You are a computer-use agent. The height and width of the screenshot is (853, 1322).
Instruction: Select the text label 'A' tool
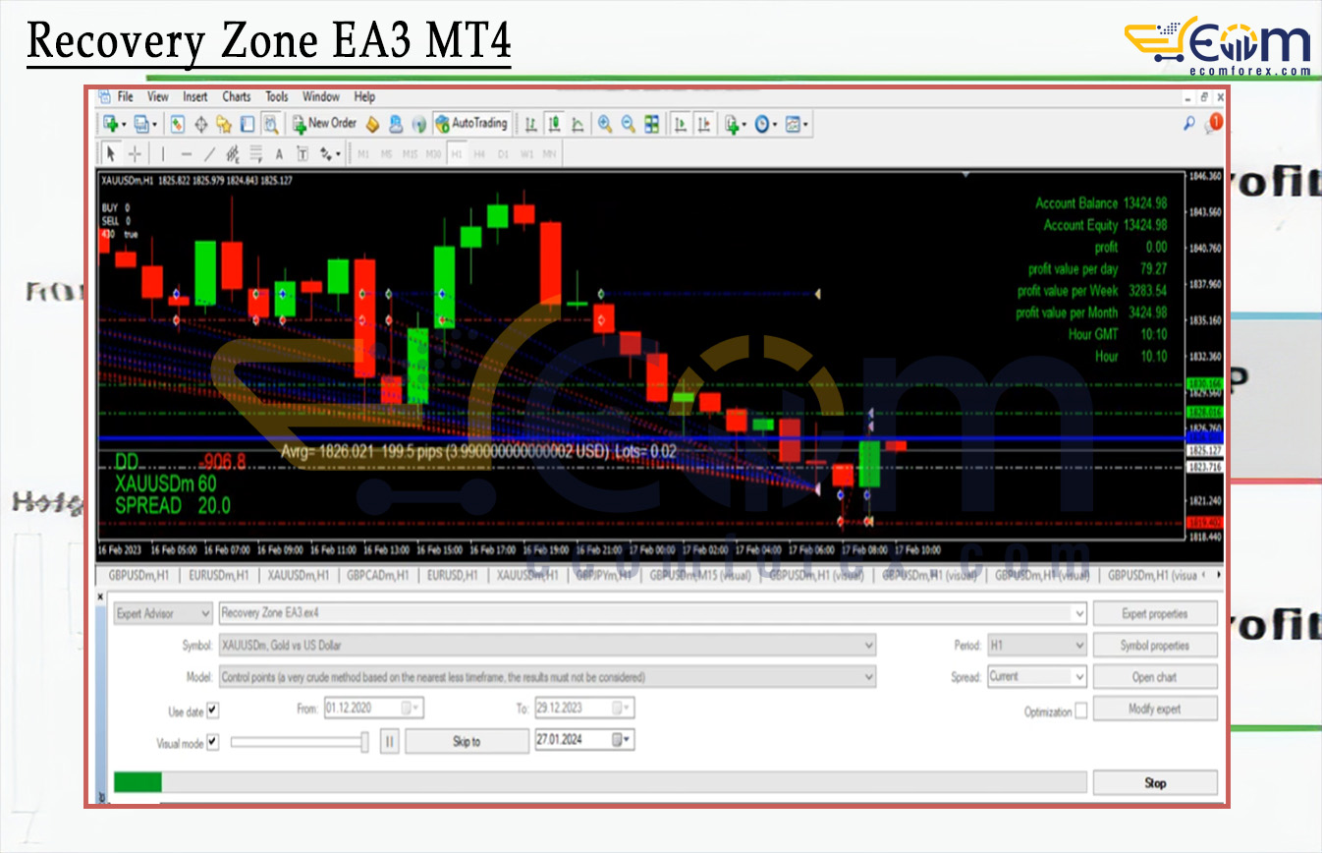(x=279, y=153)
